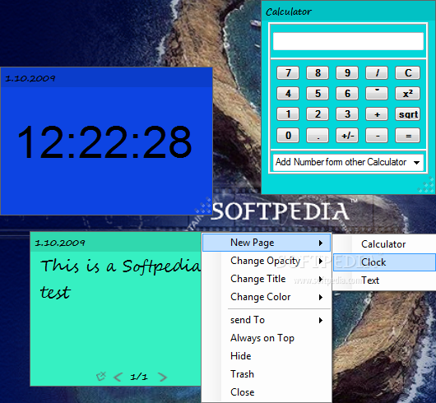Click calculator digit 8 button

click(x=318, y=73)
